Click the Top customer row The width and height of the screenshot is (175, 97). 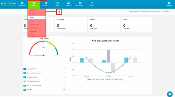point(44,69)
